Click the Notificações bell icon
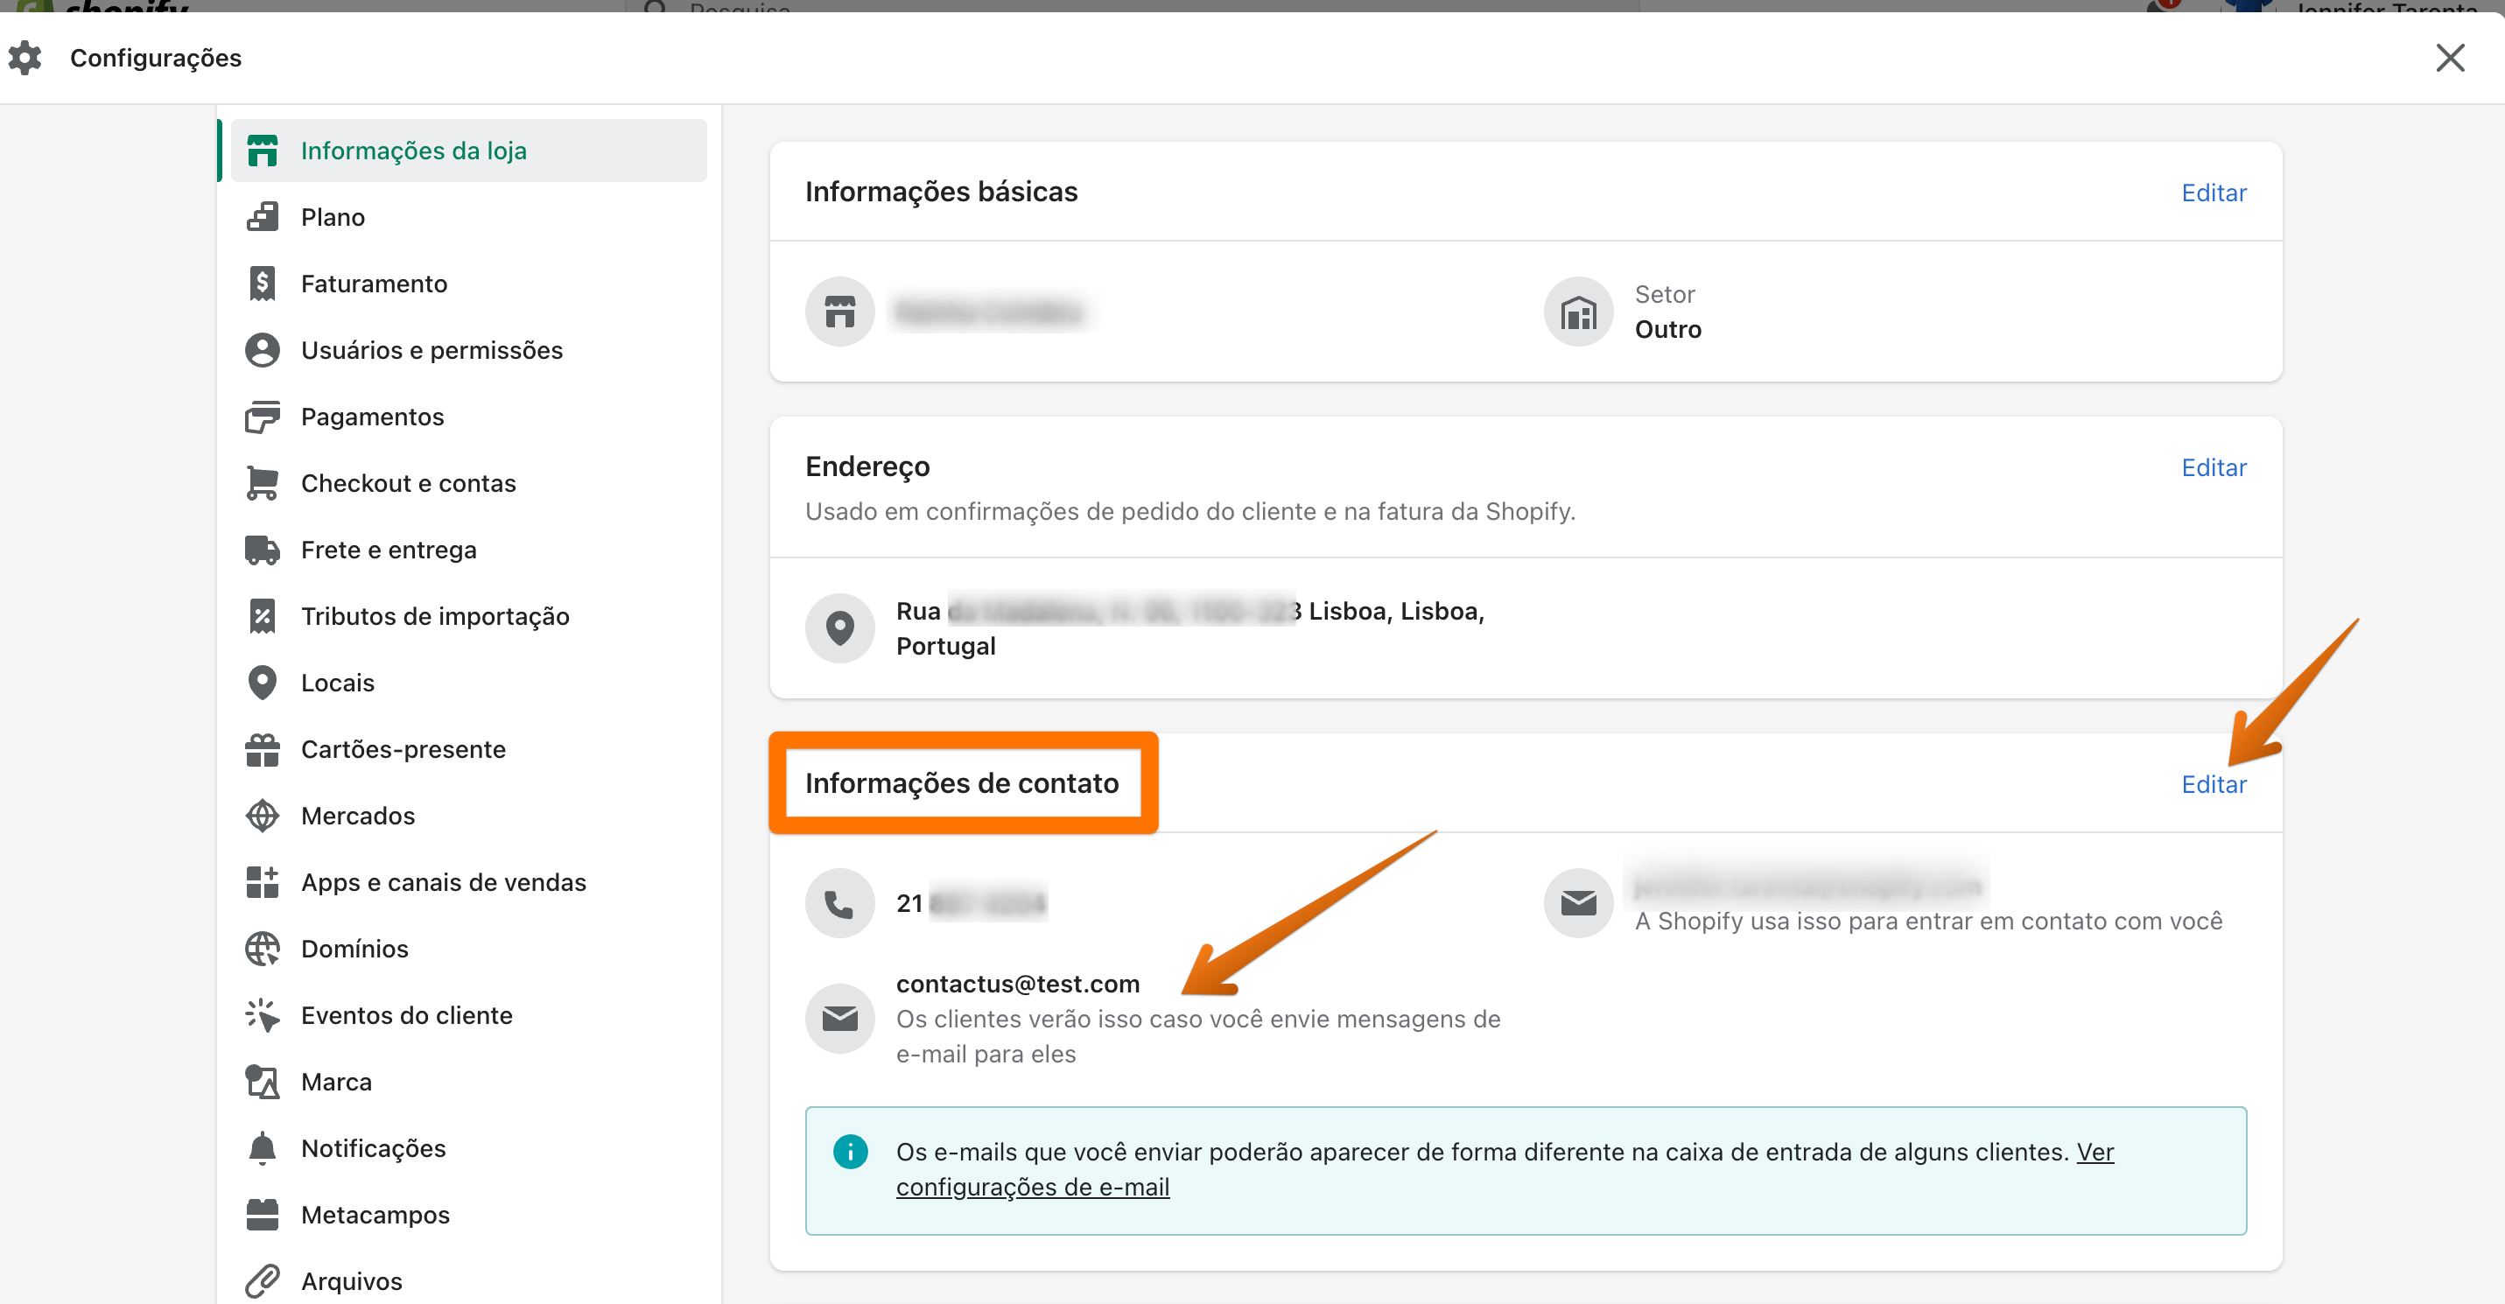The width and height of the screenshot is (2505, 1304). (262, 1148)
